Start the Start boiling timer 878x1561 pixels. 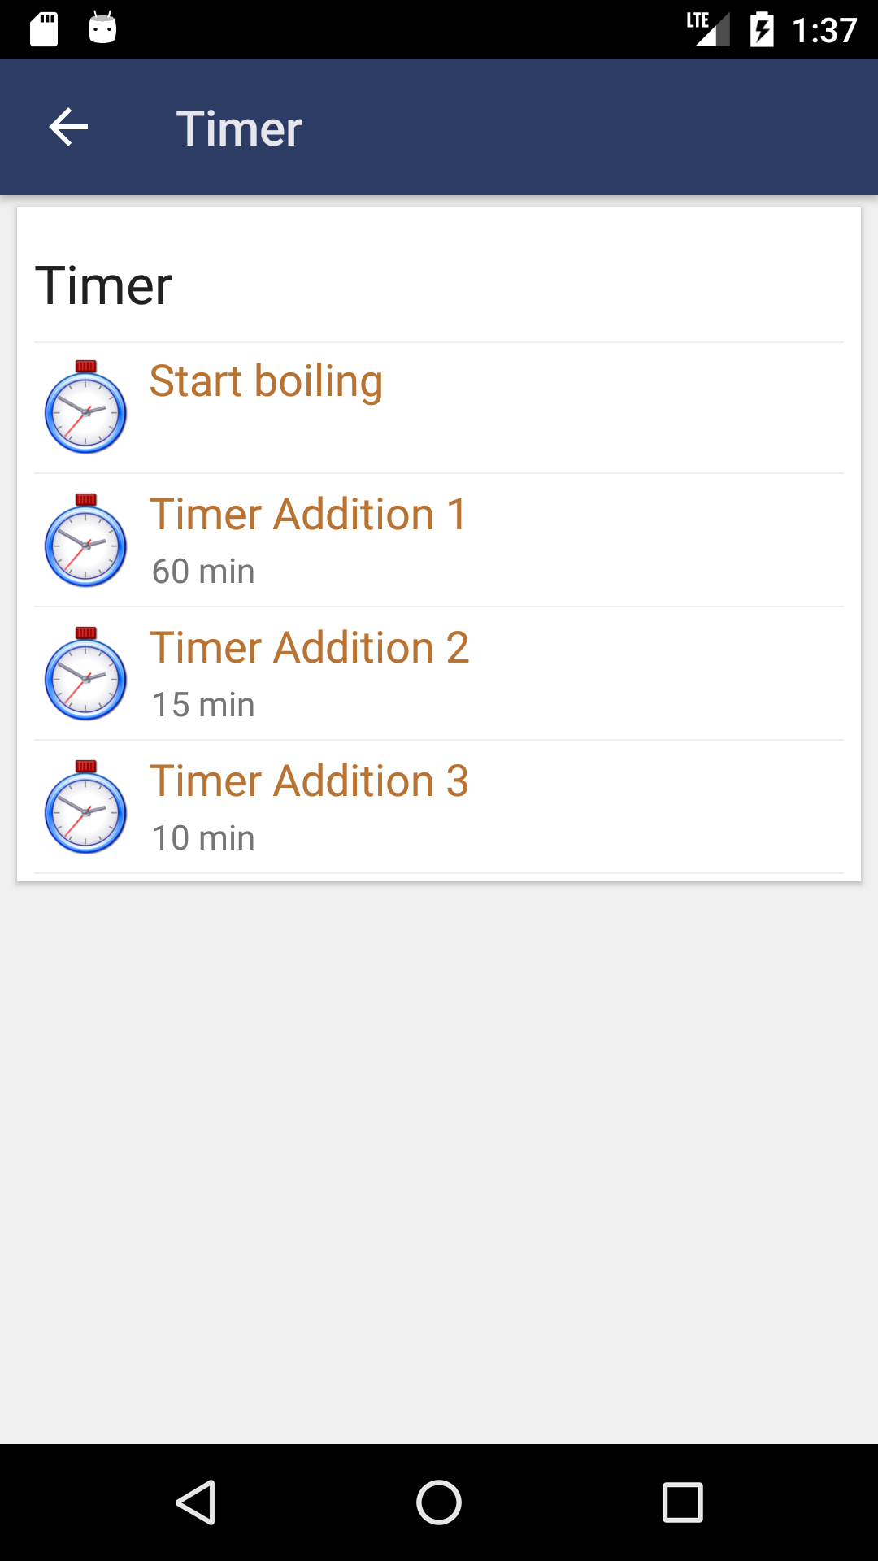(439, 408)
